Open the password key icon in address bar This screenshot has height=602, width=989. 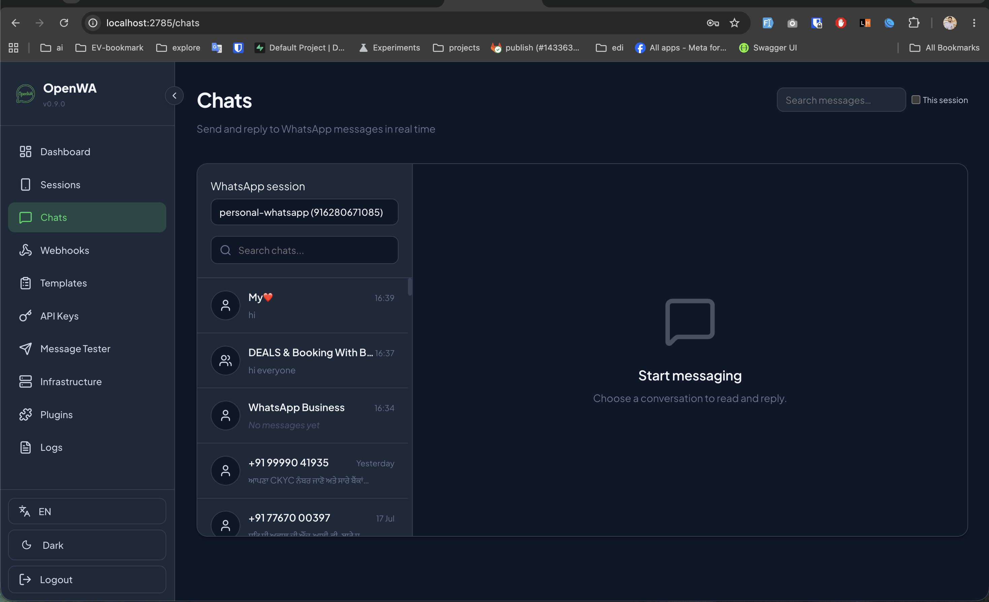(x=713, y=23)
